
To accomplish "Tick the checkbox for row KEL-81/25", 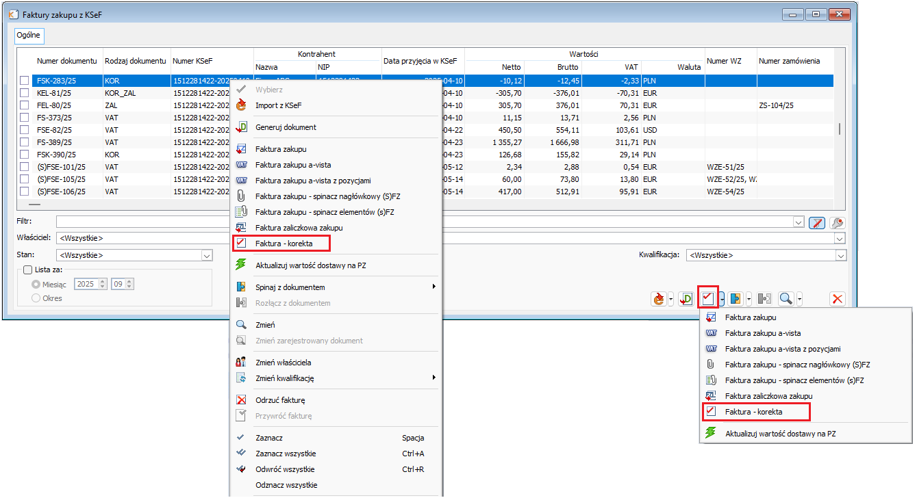I will click(x=25, y=93).
